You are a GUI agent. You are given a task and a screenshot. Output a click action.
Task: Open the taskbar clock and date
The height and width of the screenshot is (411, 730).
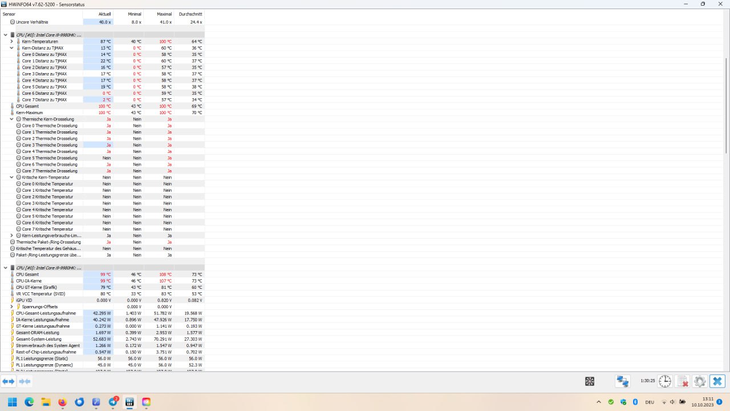pos(702,402)
